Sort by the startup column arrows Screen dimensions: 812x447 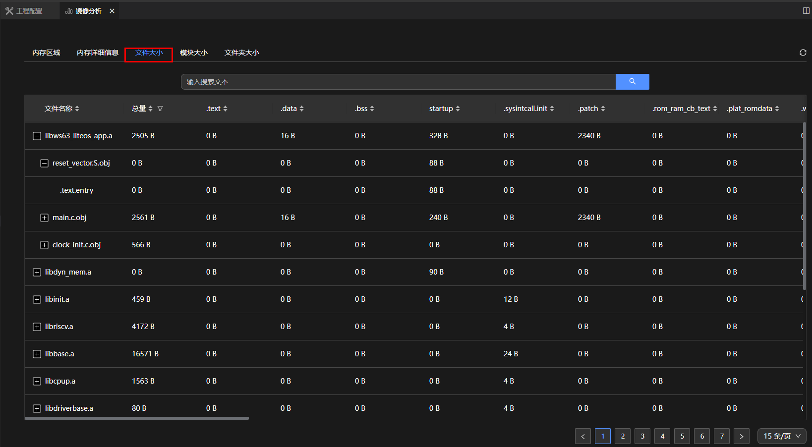tap(458, 109)
